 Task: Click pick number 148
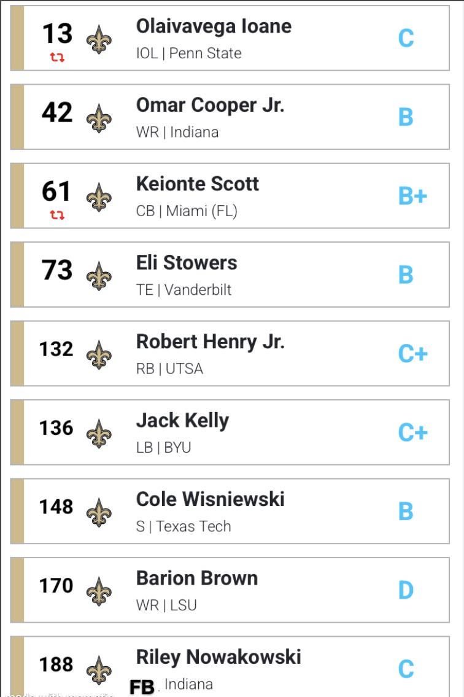56,507
